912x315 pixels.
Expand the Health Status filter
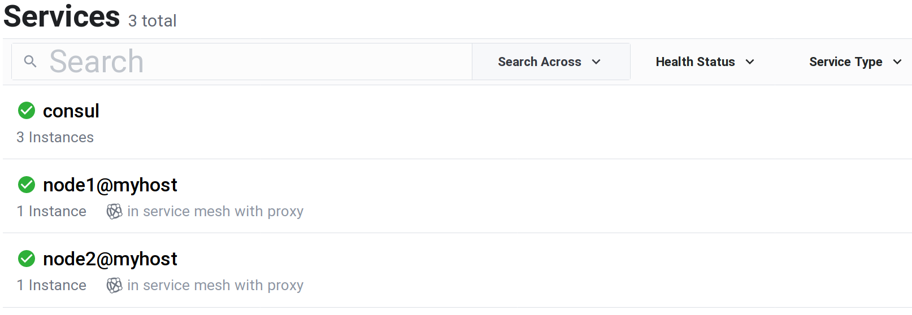[x=704, y=62]
